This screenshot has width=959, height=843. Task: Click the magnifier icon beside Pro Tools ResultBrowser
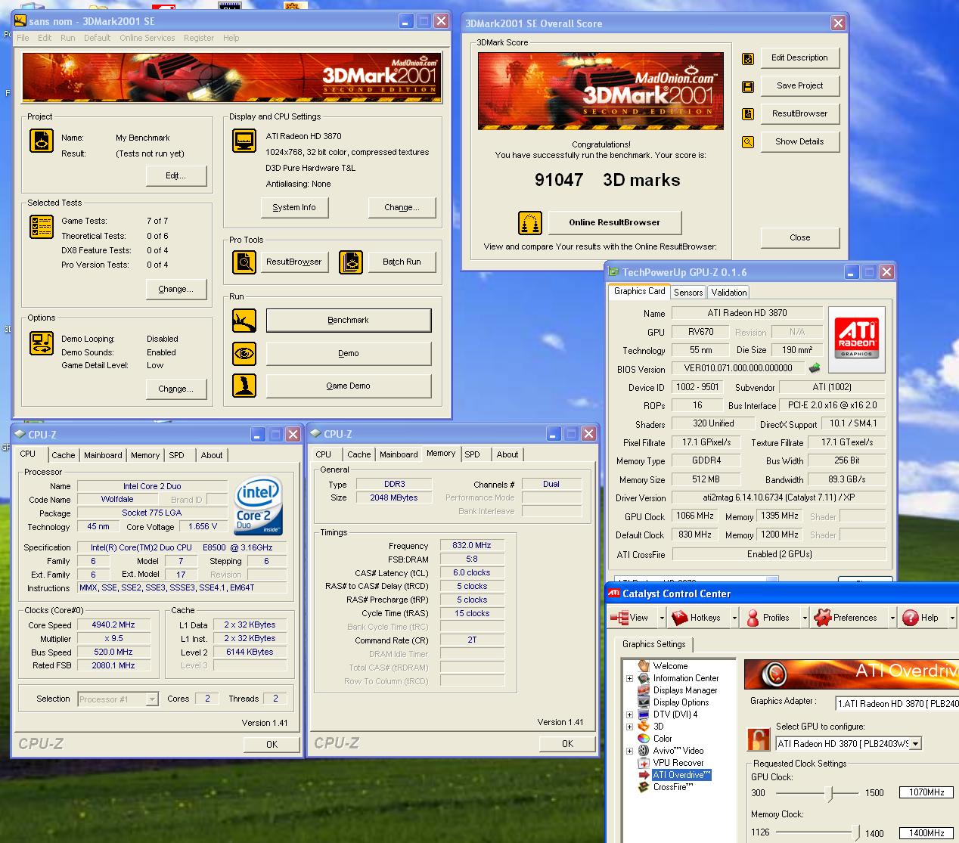[x=244, y=262]
